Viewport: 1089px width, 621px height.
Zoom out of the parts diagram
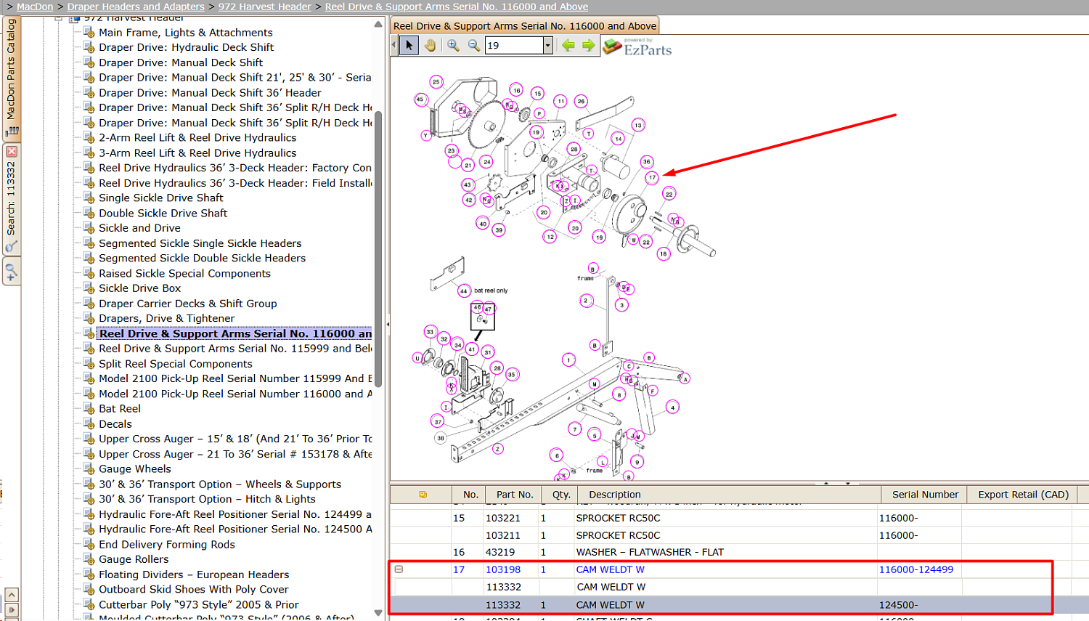pos(474,45)
